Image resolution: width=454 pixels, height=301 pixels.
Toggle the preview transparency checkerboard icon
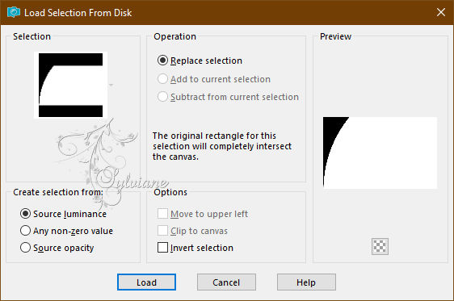coord(380,247)
